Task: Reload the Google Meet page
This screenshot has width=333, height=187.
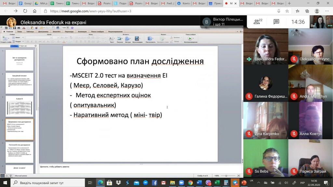Action: pos(25,11)
